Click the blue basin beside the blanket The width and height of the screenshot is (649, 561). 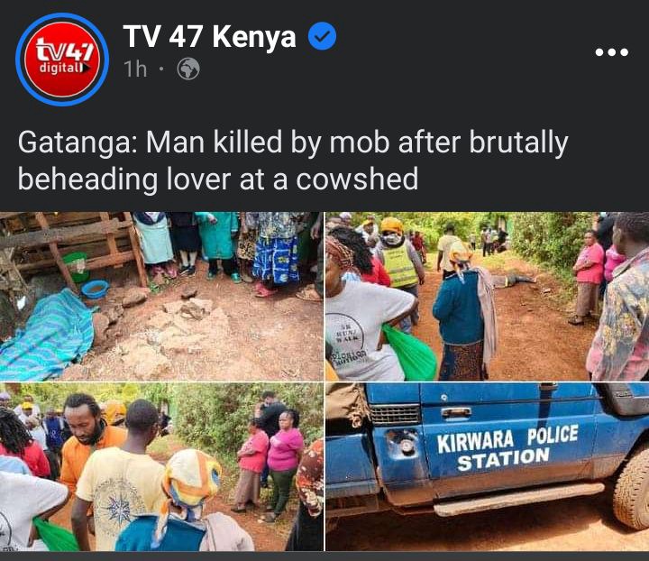coord(95,289)
